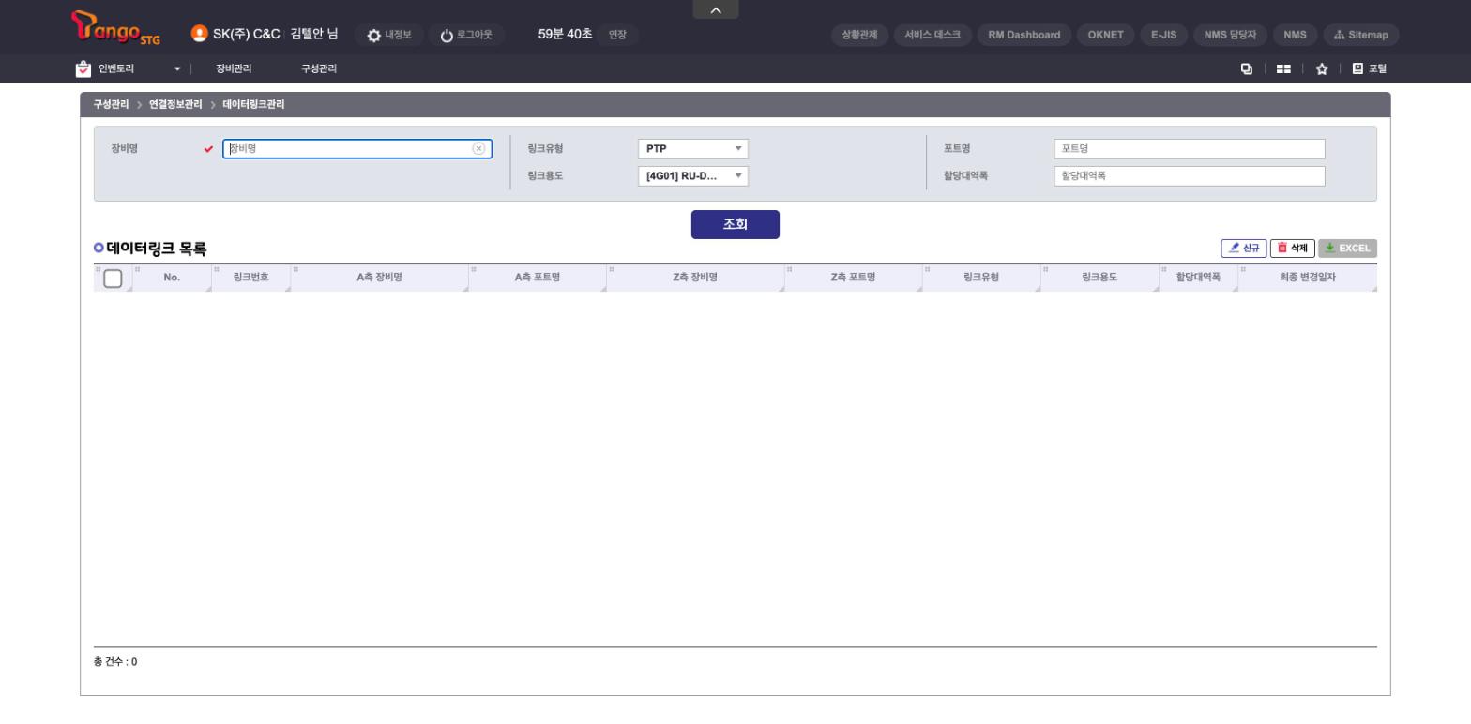The width and height of the screenshot is (1471, 724).
Task: Sort by A측 포트명 column header
Action: tap(538, 278)
